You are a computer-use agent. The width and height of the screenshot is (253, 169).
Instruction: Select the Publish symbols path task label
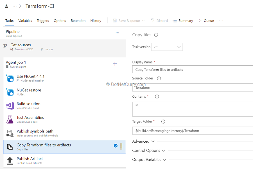[35, 131]
